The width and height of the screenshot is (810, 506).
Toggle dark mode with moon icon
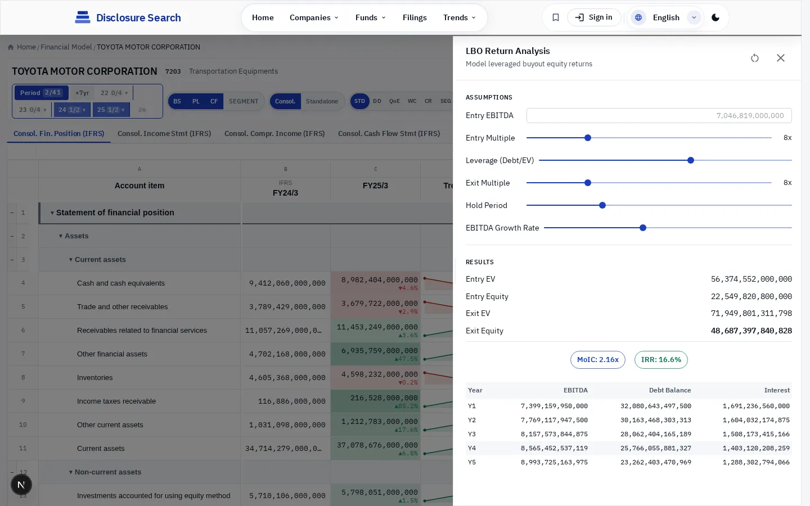tap(715, 17)
